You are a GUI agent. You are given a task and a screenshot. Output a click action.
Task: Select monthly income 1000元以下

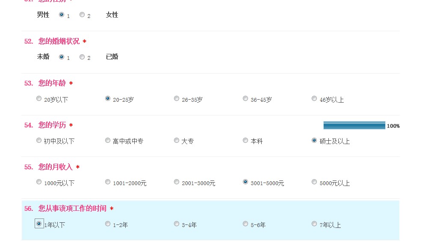[39, 182]
